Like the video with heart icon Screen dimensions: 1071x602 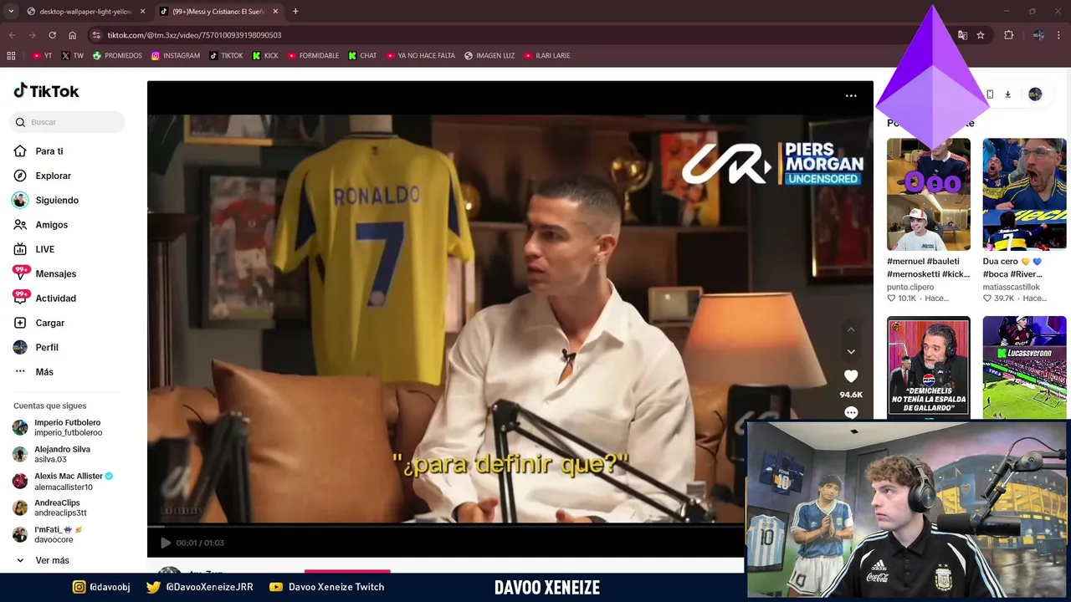click(x=851, y=376)
